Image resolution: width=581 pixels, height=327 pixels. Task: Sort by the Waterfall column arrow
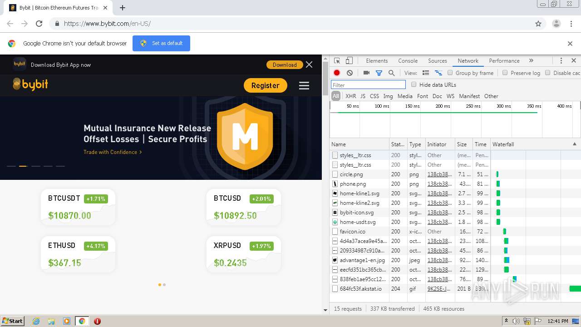575,144
